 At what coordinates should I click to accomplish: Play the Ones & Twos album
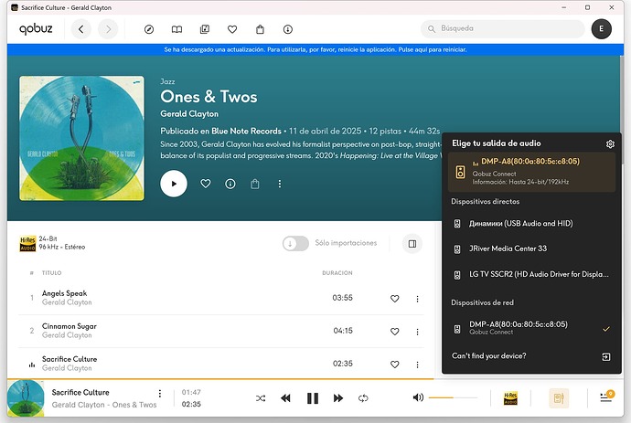point(174,184)
